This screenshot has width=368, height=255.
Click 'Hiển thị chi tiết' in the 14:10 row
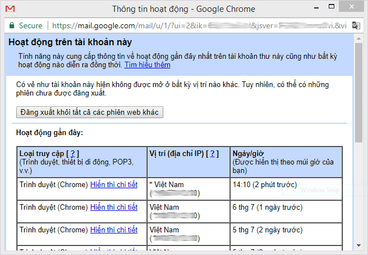114,185
